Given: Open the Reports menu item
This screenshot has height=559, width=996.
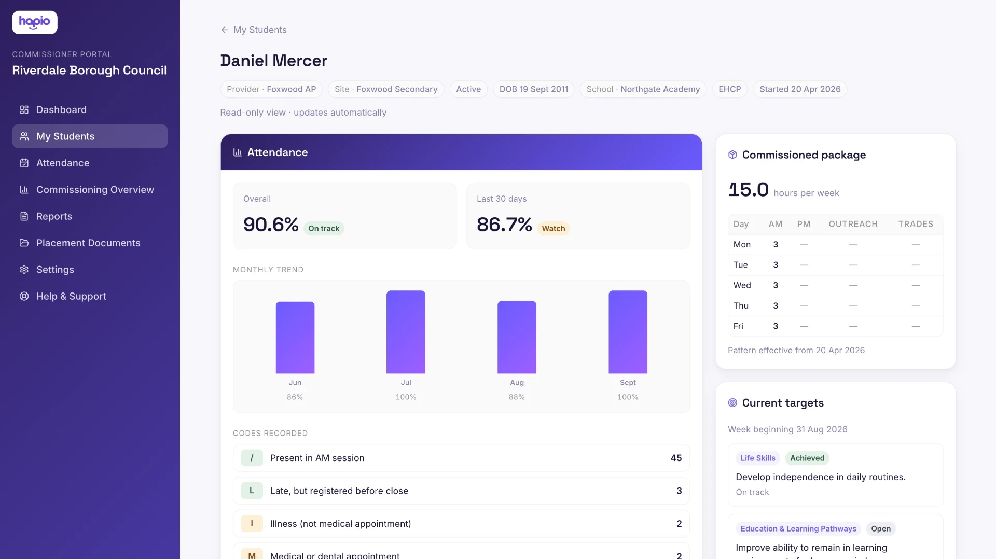Looking at the screenshot, I should point(90,216).
